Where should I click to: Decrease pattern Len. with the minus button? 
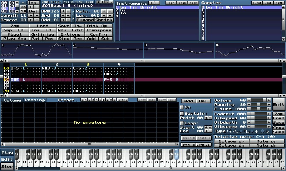click(110, 15)
